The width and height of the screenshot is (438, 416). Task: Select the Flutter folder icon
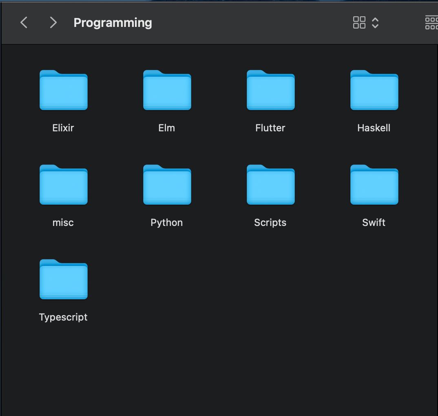271,90
